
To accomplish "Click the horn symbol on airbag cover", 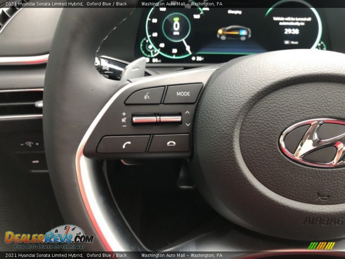I will tap(323, 197).
